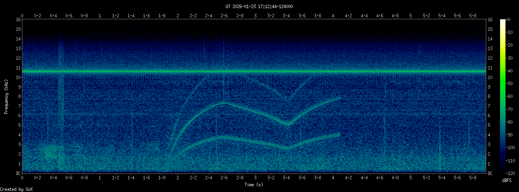Select the 'Time (s)' axis label
The width and height of the screenshot is (519, 192).
point(254,185)
